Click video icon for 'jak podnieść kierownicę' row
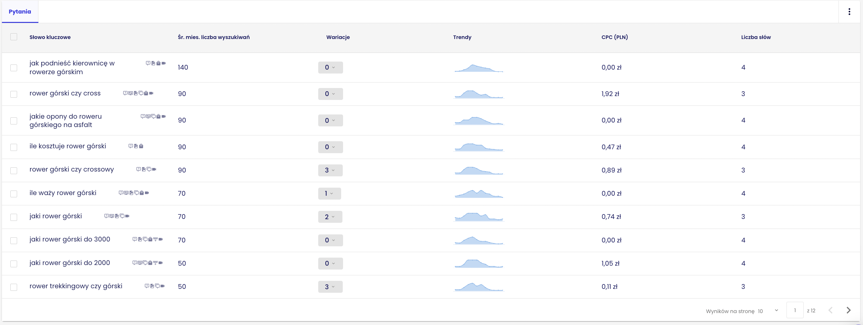Image resolution: width=863 pixels, height=325 pixels. 164,63
